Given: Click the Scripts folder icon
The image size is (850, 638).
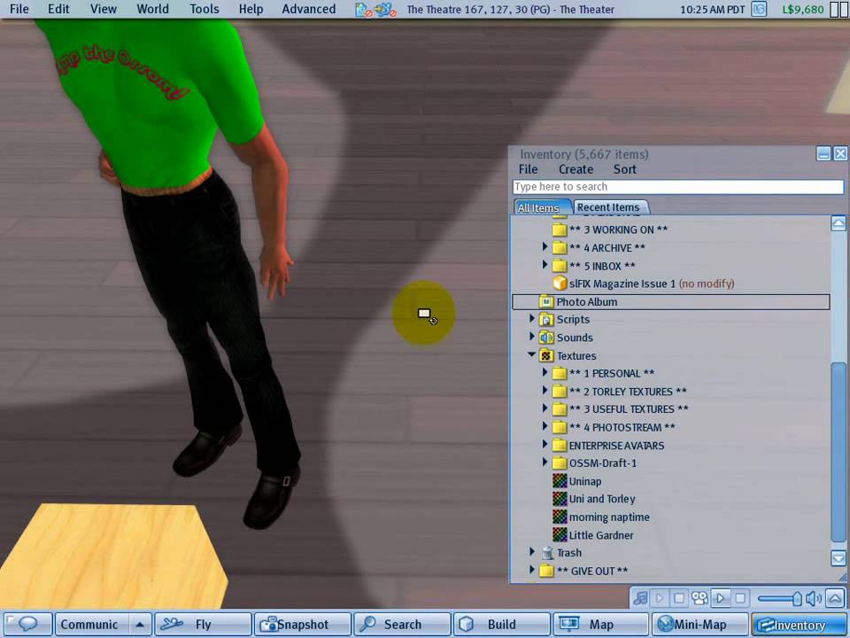Looking at the screenshot, I should click(x=546, y=320).
